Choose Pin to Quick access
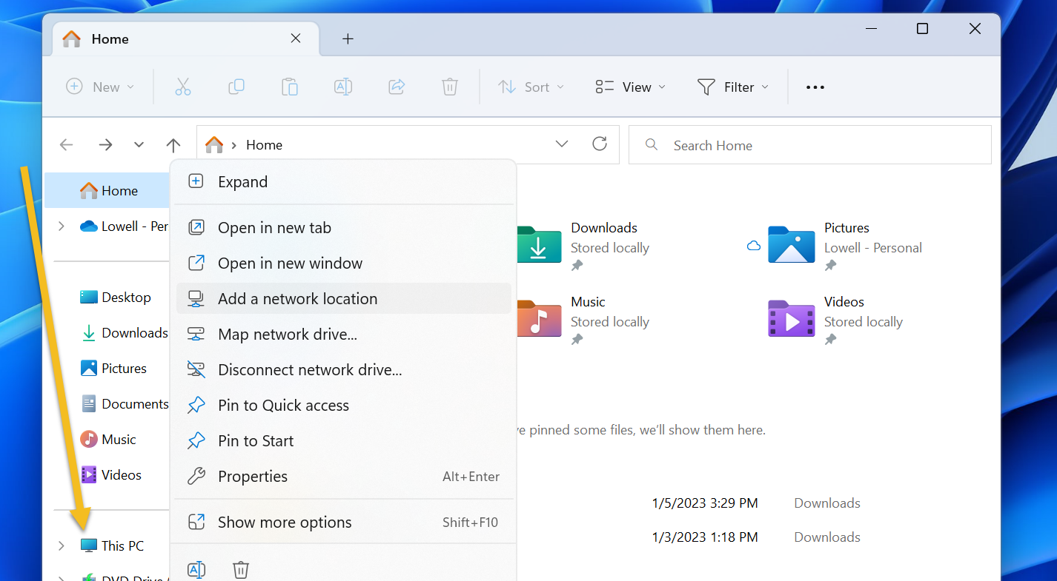This screenshot has height=581, width=1057. [x=282, y=405]
